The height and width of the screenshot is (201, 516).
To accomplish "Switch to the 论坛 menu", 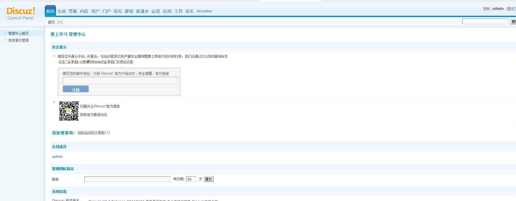I will click(x=118, y=11).
